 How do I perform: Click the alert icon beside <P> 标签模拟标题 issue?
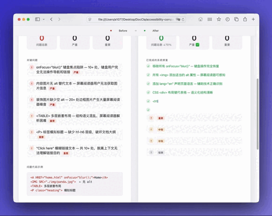pyautogui.click(x=32, y=132)
